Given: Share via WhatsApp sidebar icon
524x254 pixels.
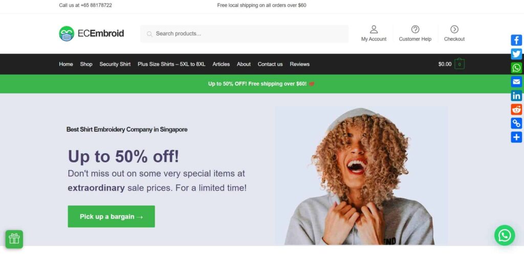Looking at the screenshot, I should [516, 68].
